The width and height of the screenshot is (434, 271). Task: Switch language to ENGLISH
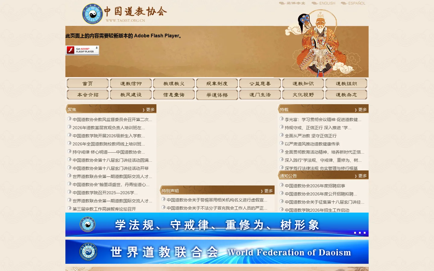pyautogui.click(x=324, y=3)
